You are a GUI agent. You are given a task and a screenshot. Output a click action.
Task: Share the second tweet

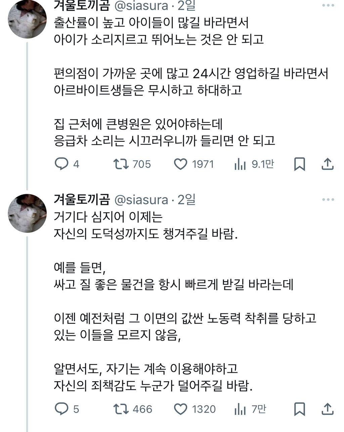click(328, 409)
